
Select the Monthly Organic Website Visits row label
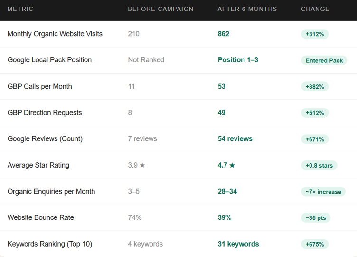tap(55, 34)
